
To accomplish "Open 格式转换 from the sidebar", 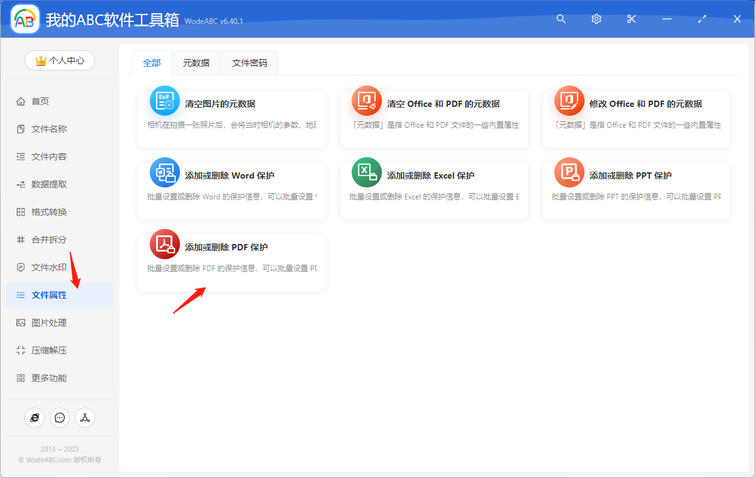I will (x=60, y=211).
